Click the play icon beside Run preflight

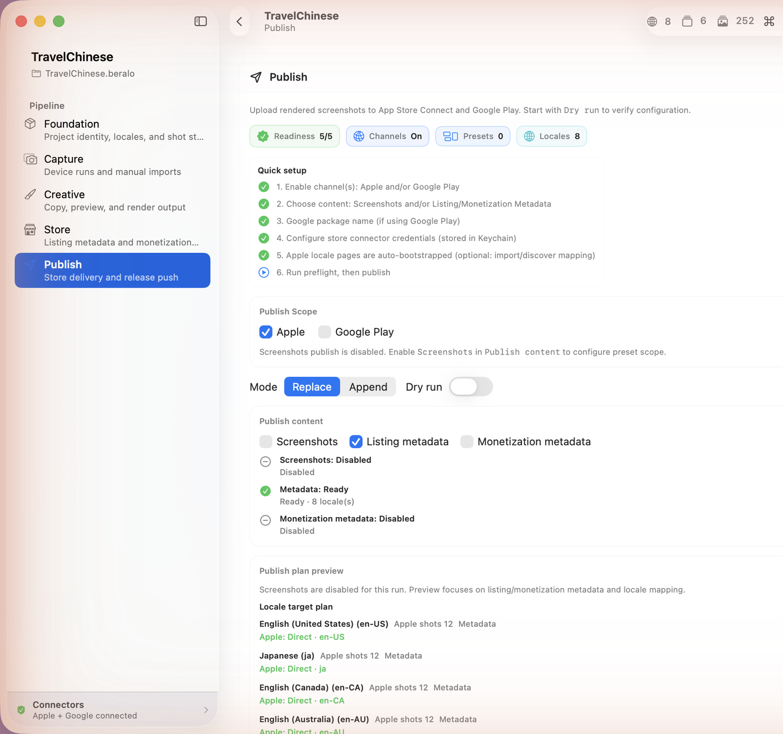coord(264,272)
